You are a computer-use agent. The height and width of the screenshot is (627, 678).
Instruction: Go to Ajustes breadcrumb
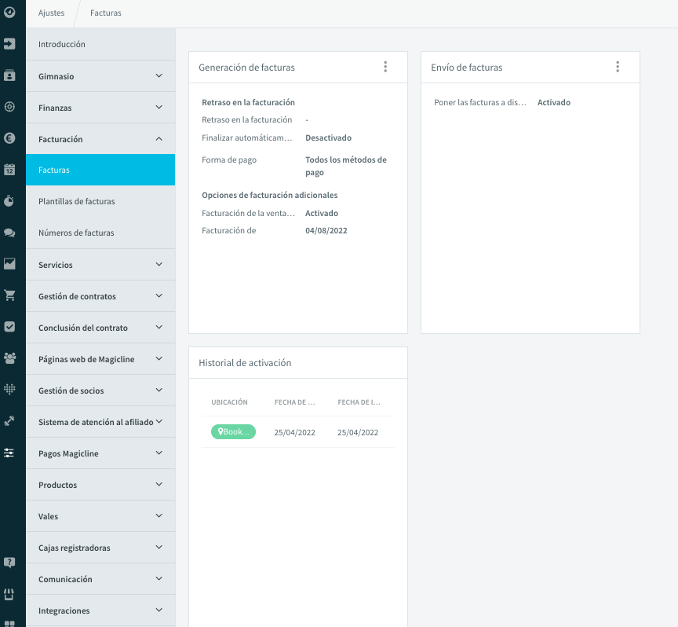coord(51,13)
